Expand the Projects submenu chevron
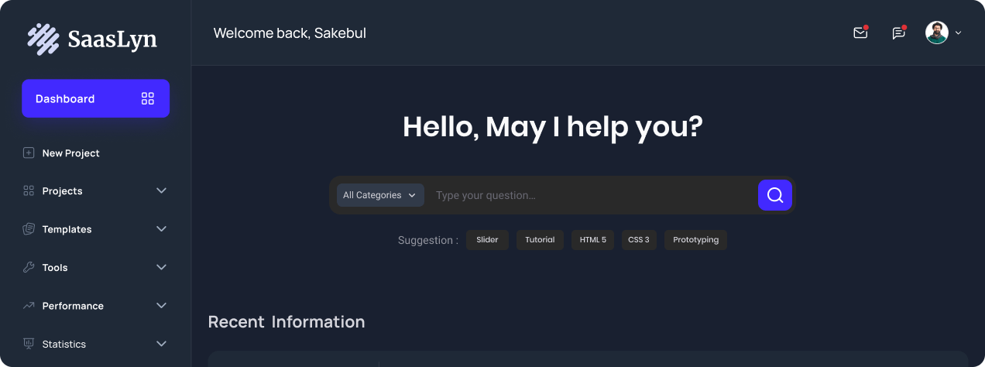The width and height of the screenshot is (985, 367). click(161, 190)
